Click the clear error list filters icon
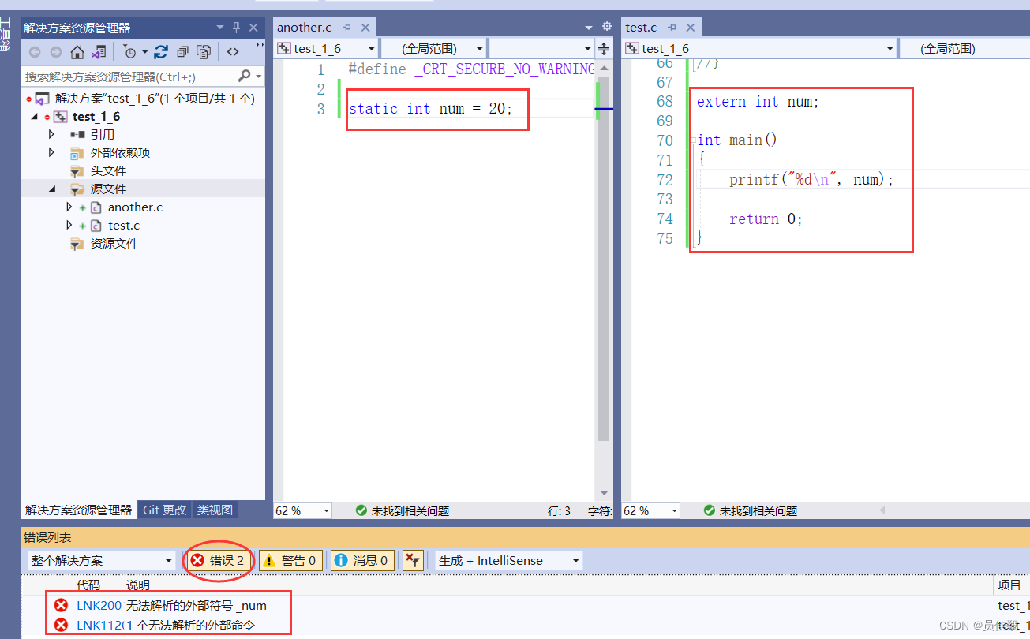Image resolution: width=1030 pixels, height=639 pixels. click(413, 561)
